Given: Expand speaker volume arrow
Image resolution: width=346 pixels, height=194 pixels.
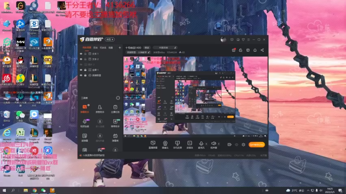Looking at the screenshot, I should [219, 144].
